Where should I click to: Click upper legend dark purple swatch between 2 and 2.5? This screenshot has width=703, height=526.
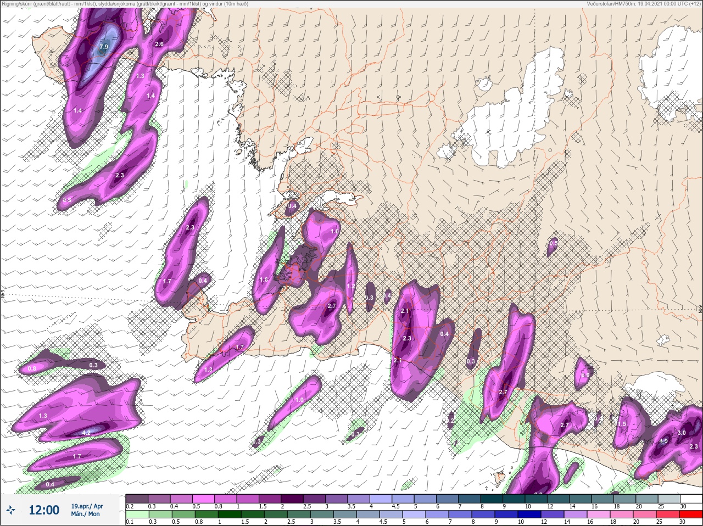pos(292,499)
